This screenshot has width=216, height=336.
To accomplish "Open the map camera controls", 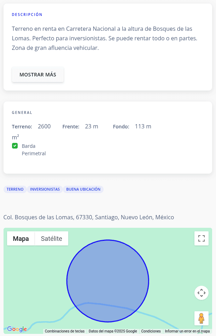I will [x=201, y=293].
